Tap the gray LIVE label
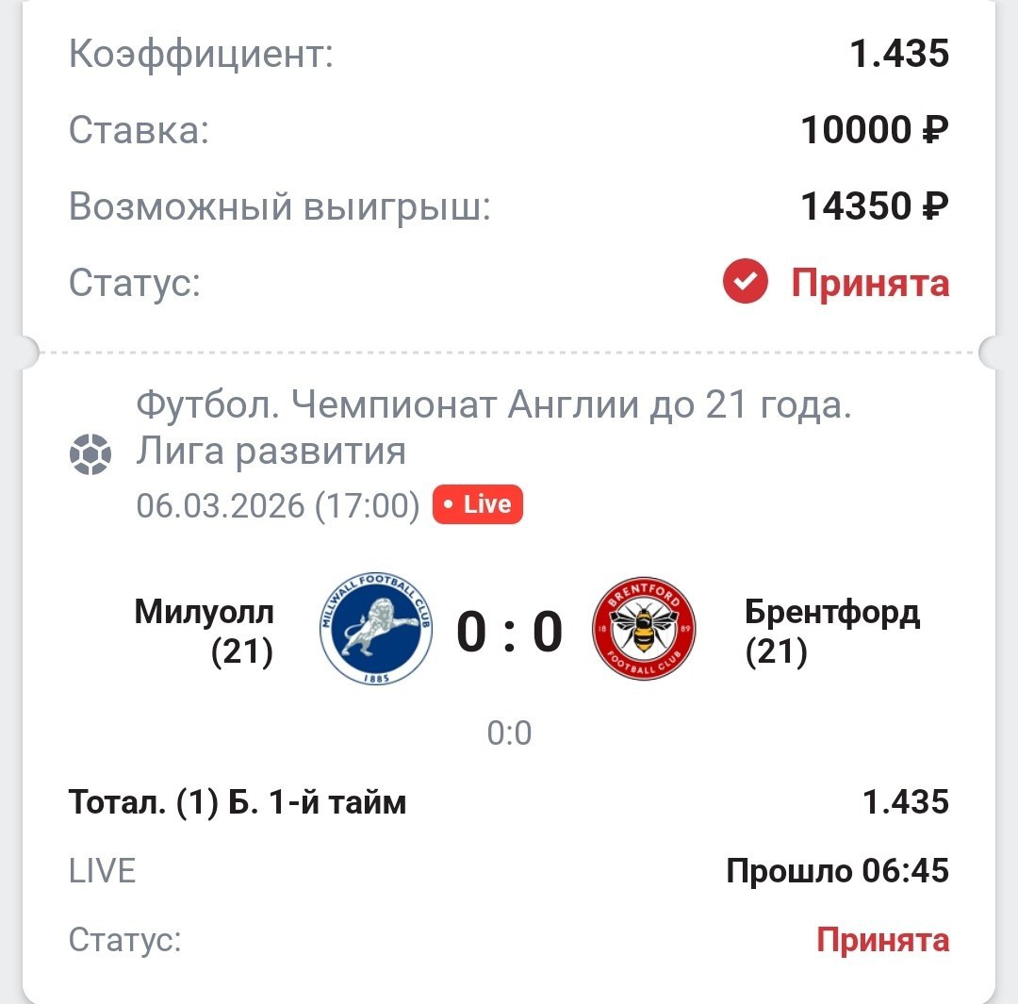The height and width of the screenshot is (1004, 1018). pyautogui.click(x=103, y=871)
